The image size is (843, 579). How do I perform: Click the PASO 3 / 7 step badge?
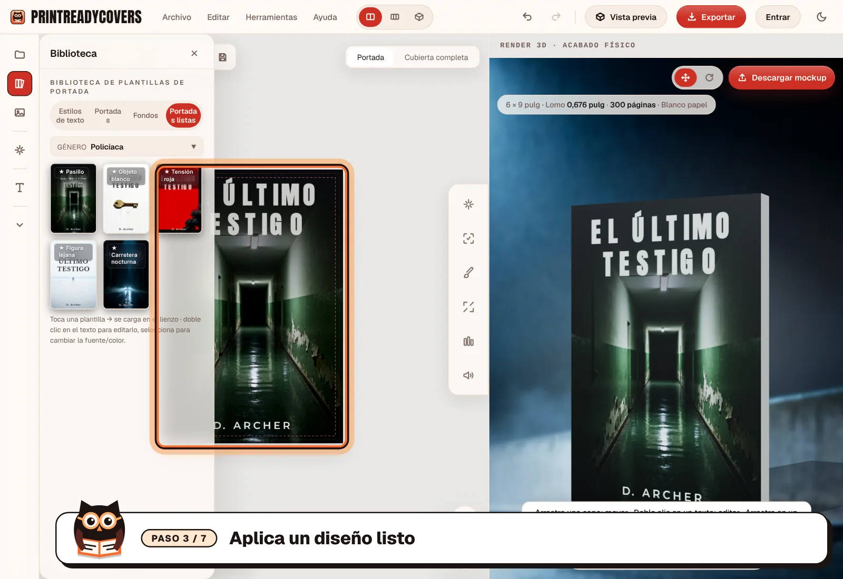(x=179, y=538)
